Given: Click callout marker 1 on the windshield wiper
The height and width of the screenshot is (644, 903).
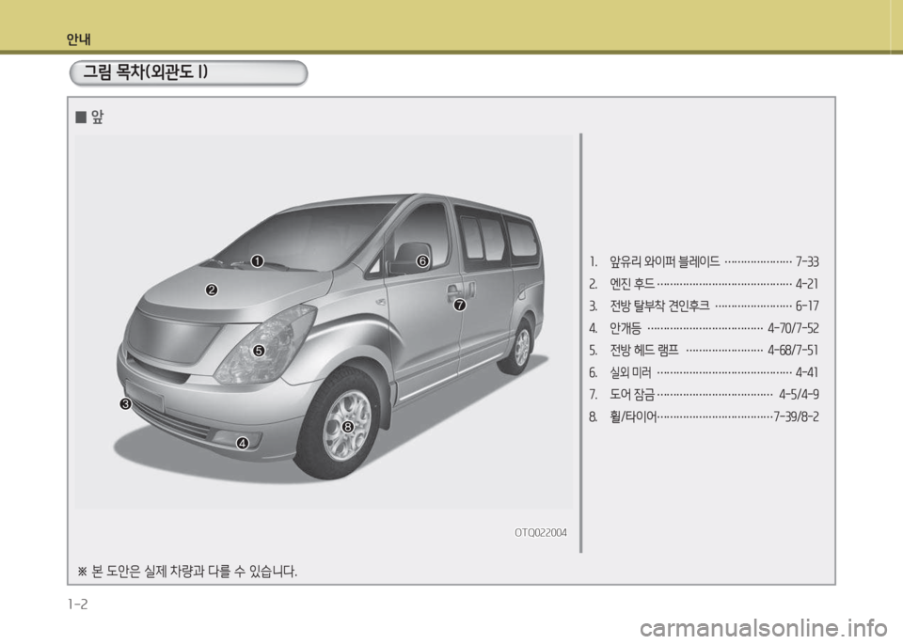Looking at the screenshot, I should coord(257,261).
